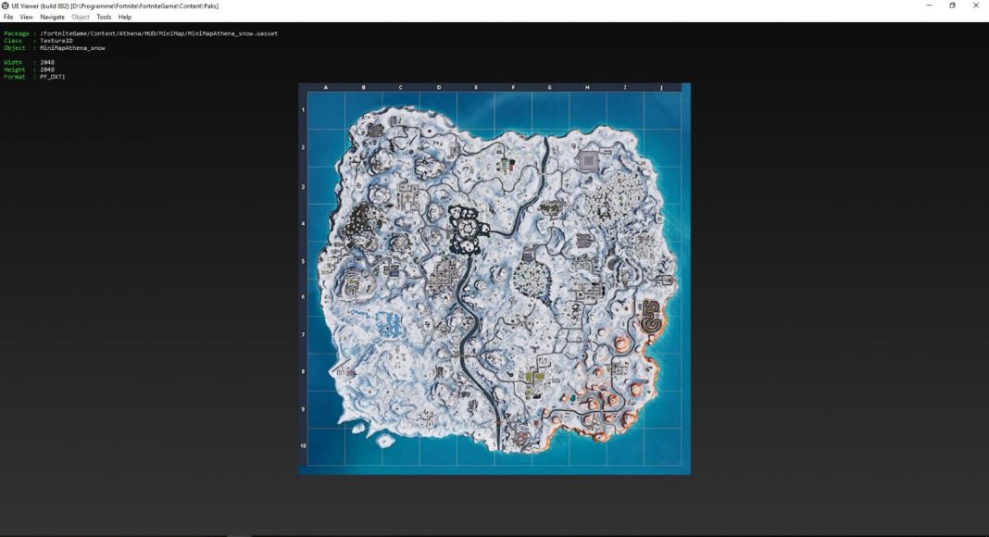Image resolution: width=989 pixels, height=537 pixels.
Task: Click grid column letter J on the map
Action: point(661,88)
